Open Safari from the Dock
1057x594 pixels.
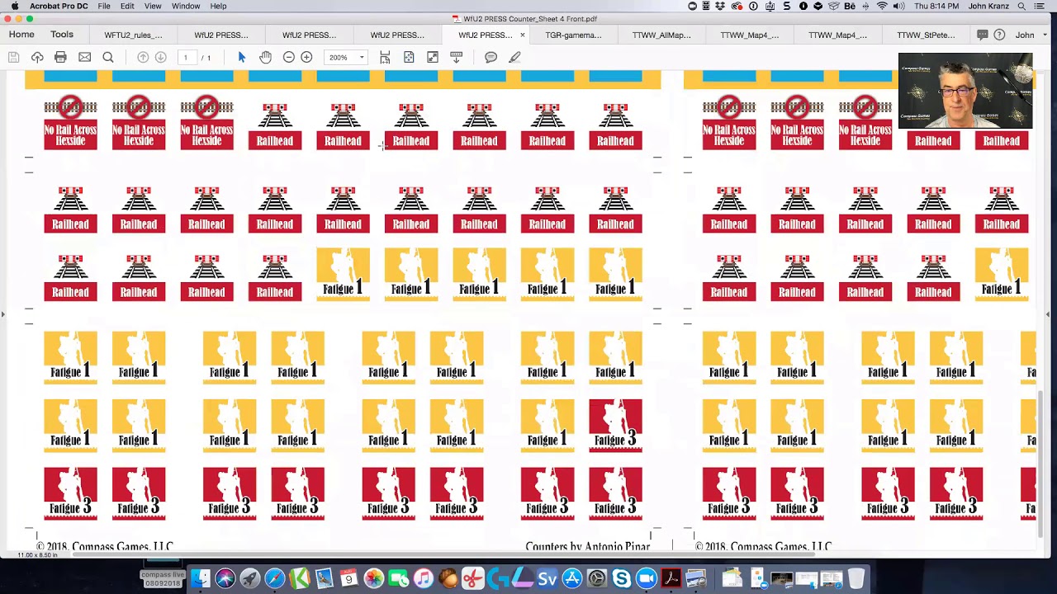coord(275,579)
